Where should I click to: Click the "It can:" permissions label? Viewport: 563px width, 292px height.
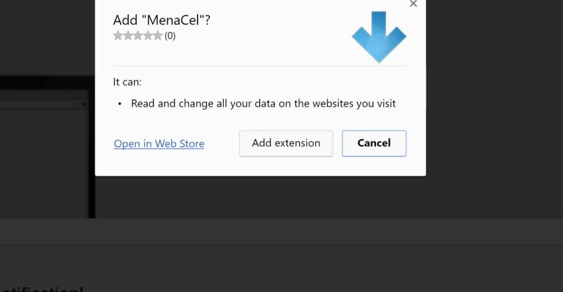coord(127,82)
